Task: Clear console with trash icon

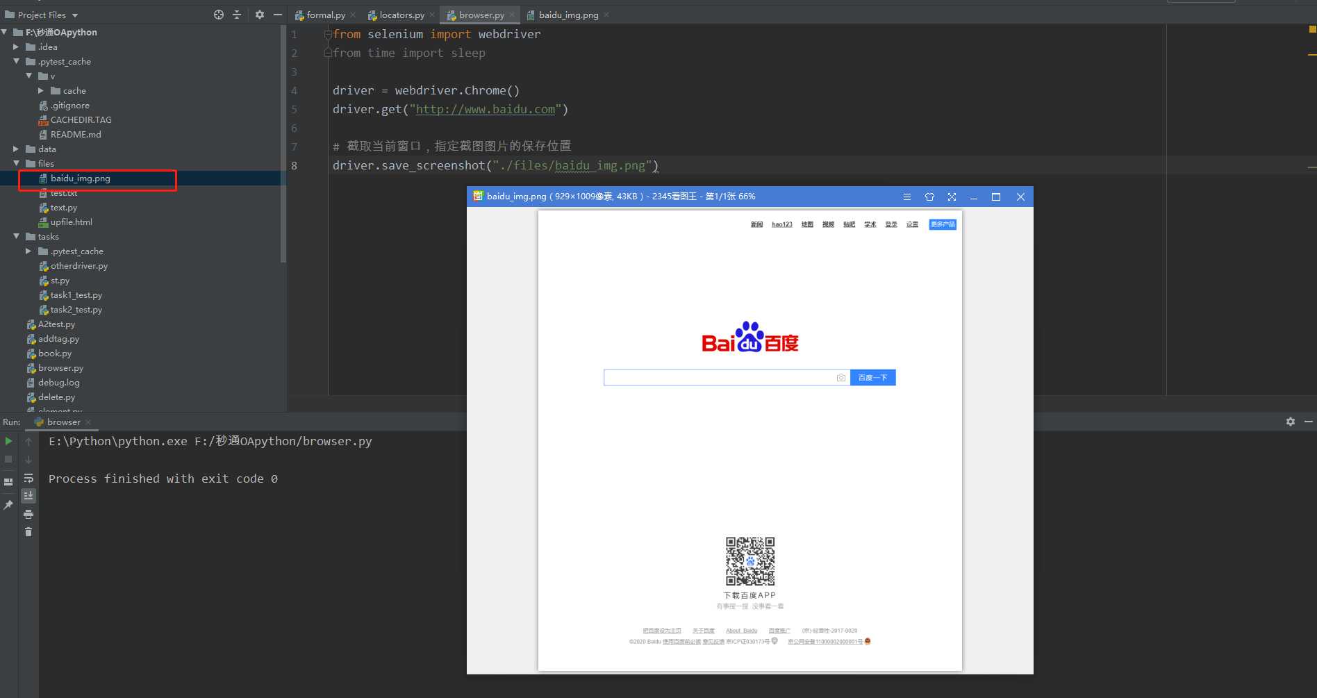Action: 28,532
